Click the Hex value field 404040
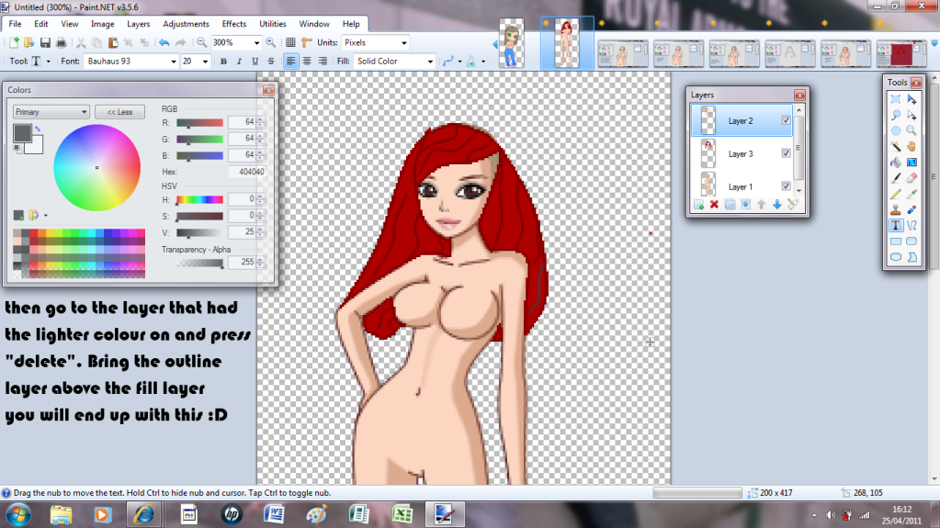Screen dimensions: 940x528 [x=247, y=172]
